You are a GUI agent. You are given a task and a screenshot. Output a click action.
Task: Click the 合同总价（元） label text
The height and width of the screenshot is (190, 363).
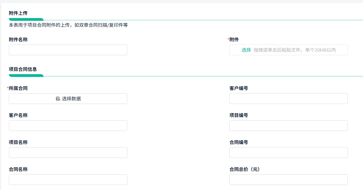(x=245, y=169)
